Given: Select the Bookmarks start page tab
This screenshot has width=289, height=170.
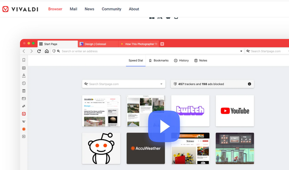Looking at the screenshot, I should (x=159, y=61).
